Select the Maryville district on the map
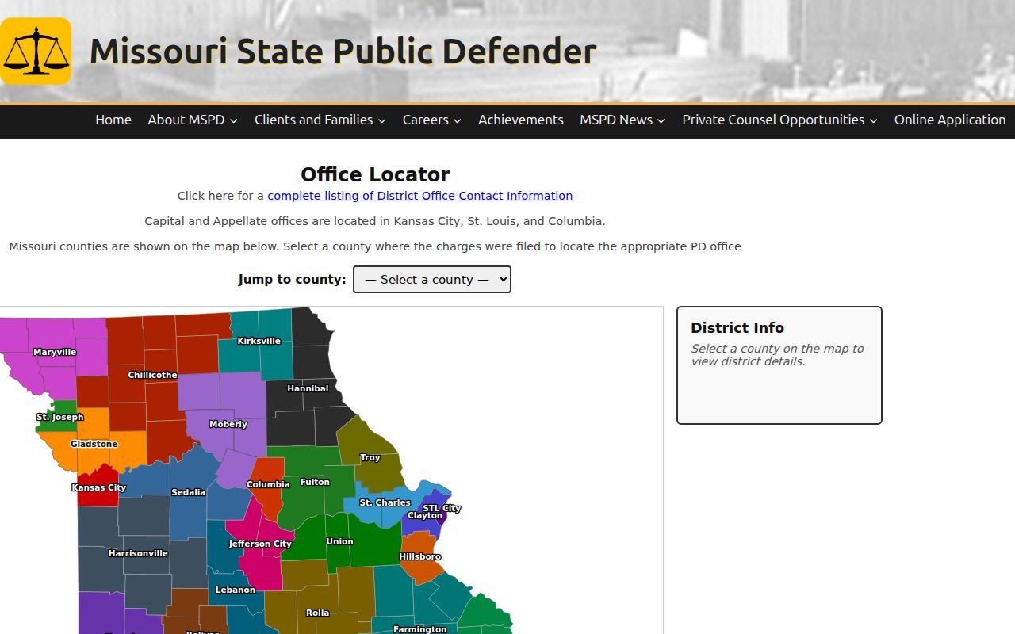Viewport: 1015px width, 634px height. point(55,352)
